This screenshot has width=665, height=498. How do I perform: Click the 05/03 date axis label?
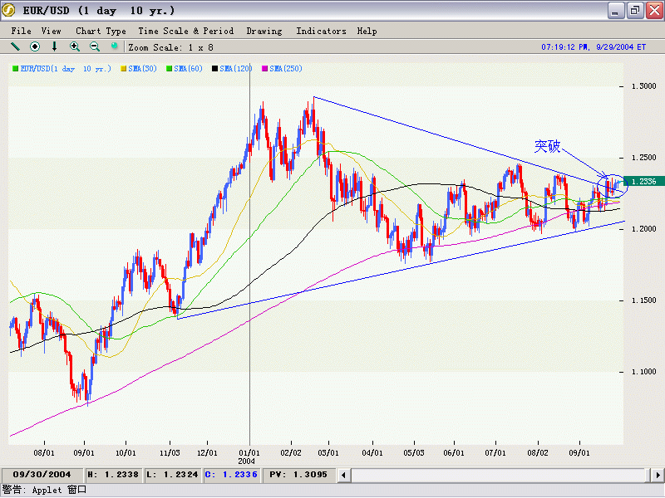[413, 452]
